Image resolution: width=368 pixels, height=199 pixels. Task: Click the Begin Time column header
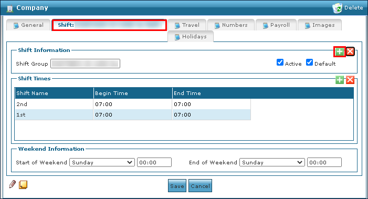tap(133, 93)
